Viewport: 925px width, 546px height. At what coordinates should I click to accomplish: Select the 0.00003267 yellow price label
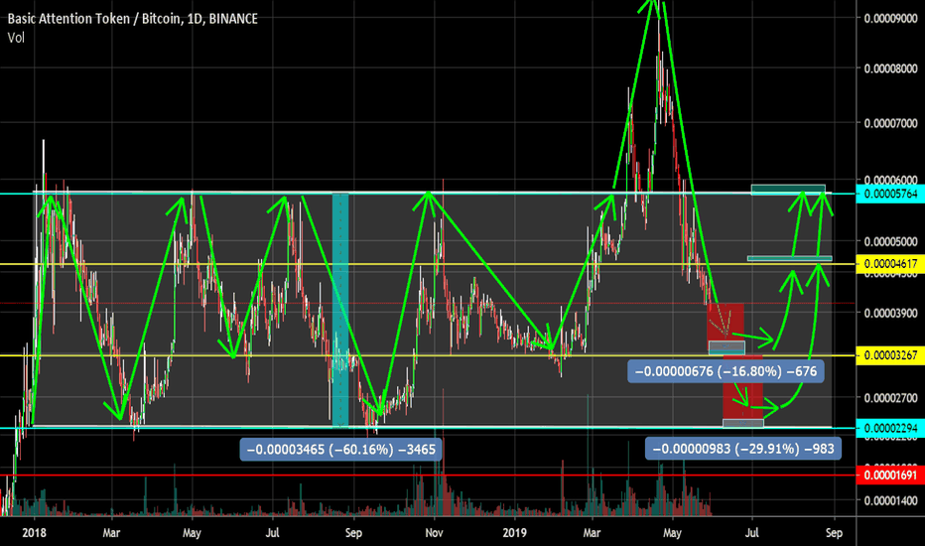[890, 355]
